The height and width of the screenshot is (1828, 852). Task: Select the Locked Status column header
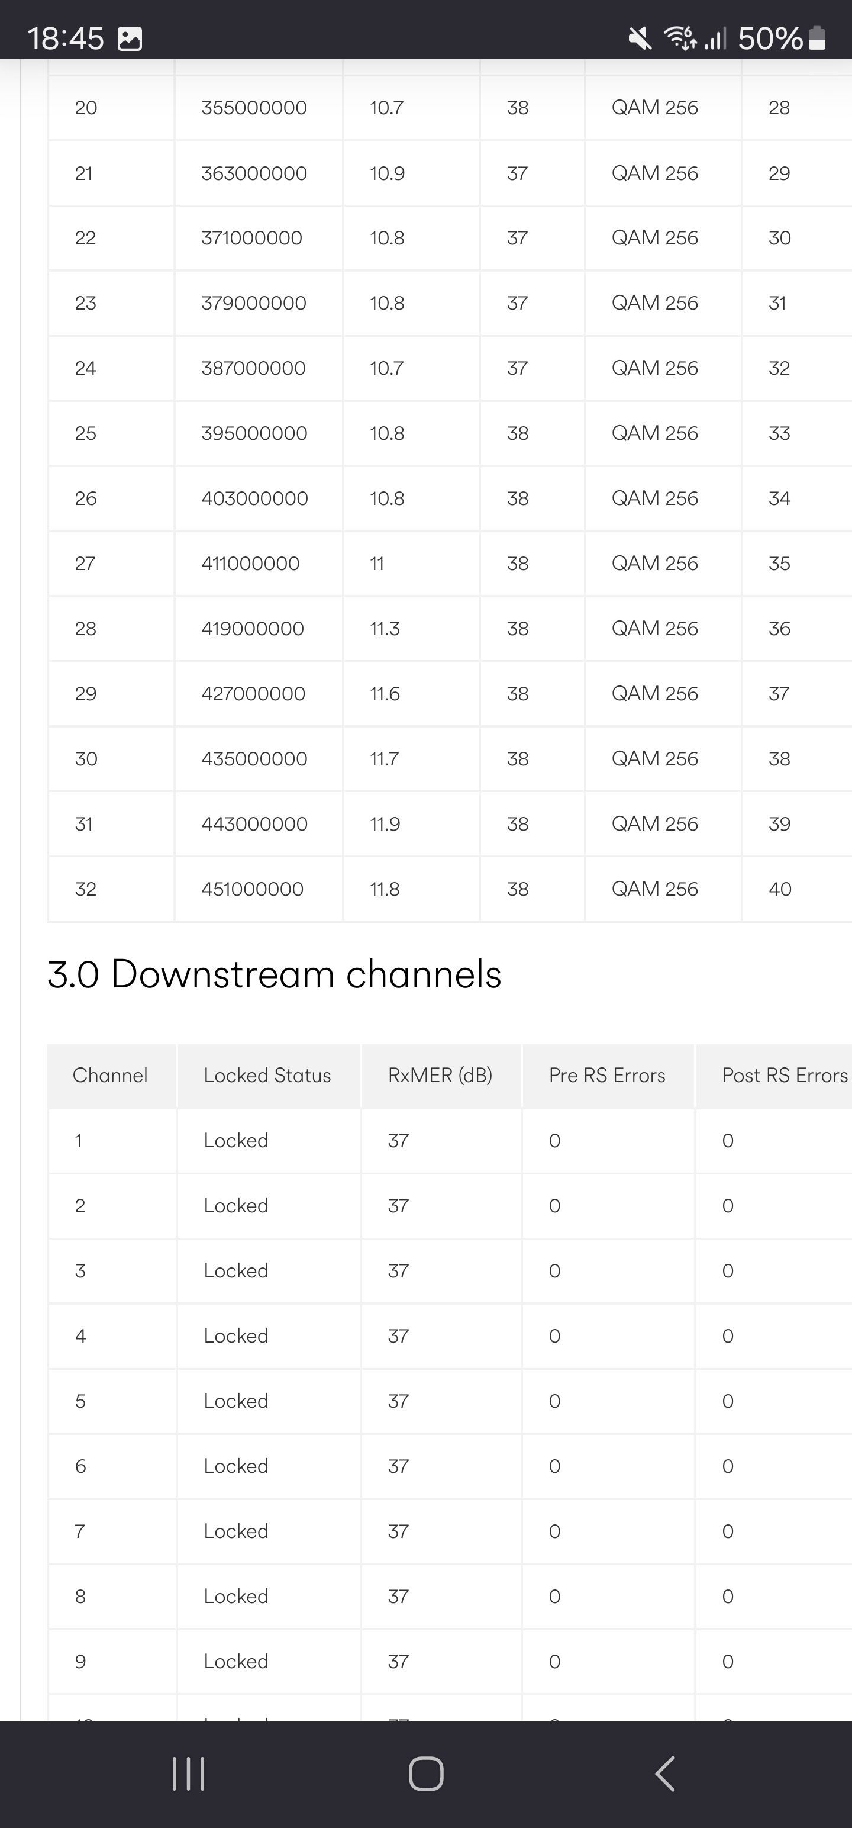(268, 1076)
